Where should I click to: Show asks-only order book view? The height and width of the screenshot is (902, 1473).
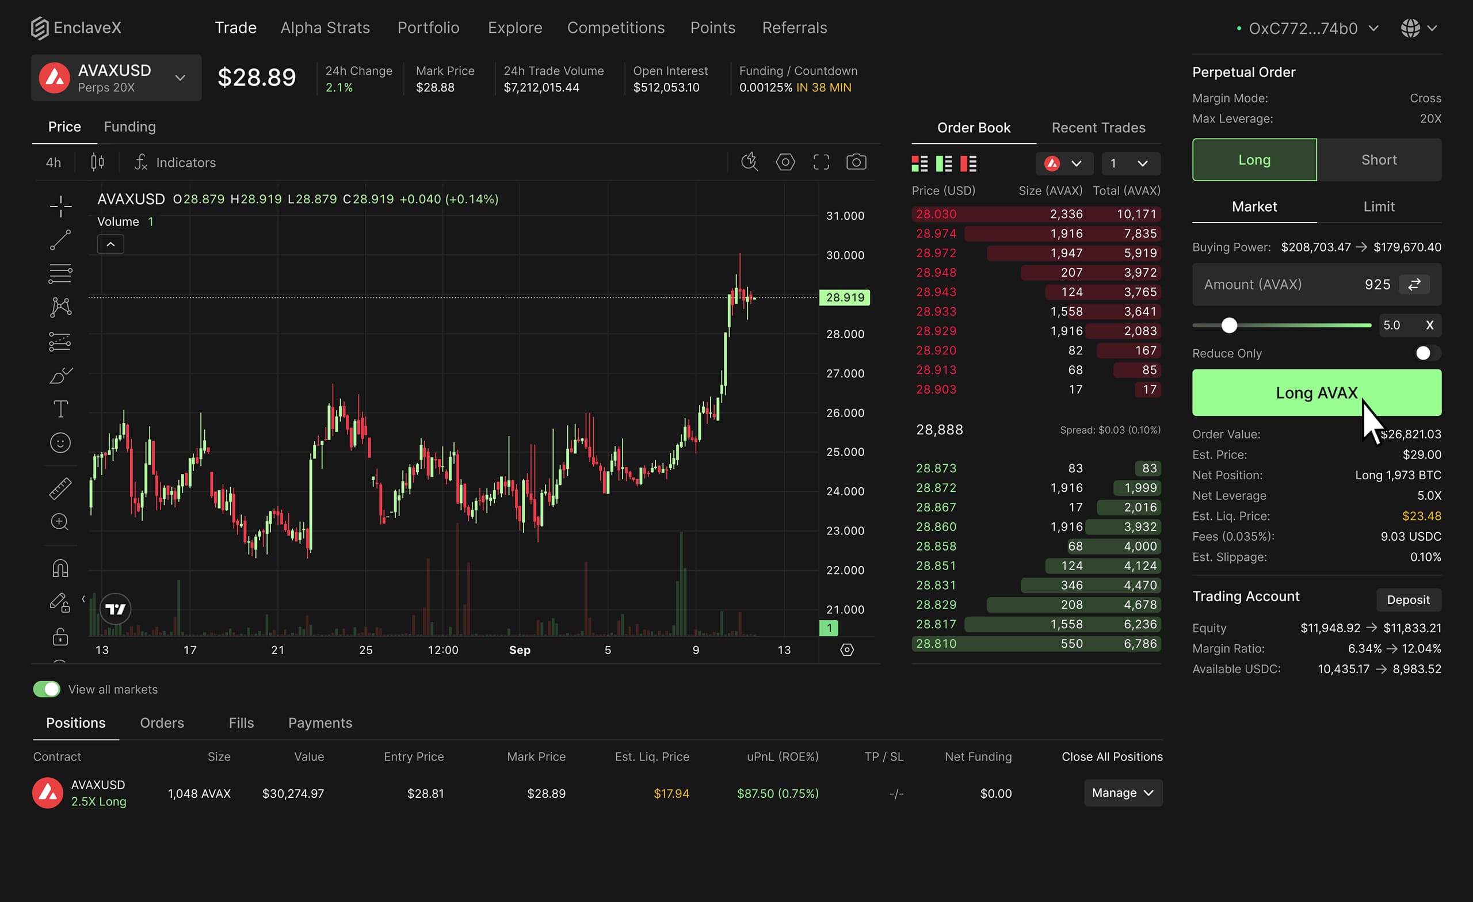click(968, 163)
